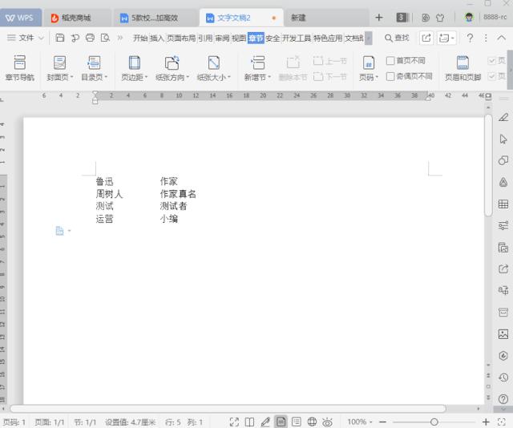Screen dimensions: 513x428
Task: Click the share/export icon next to search
Action: point(426,38)
